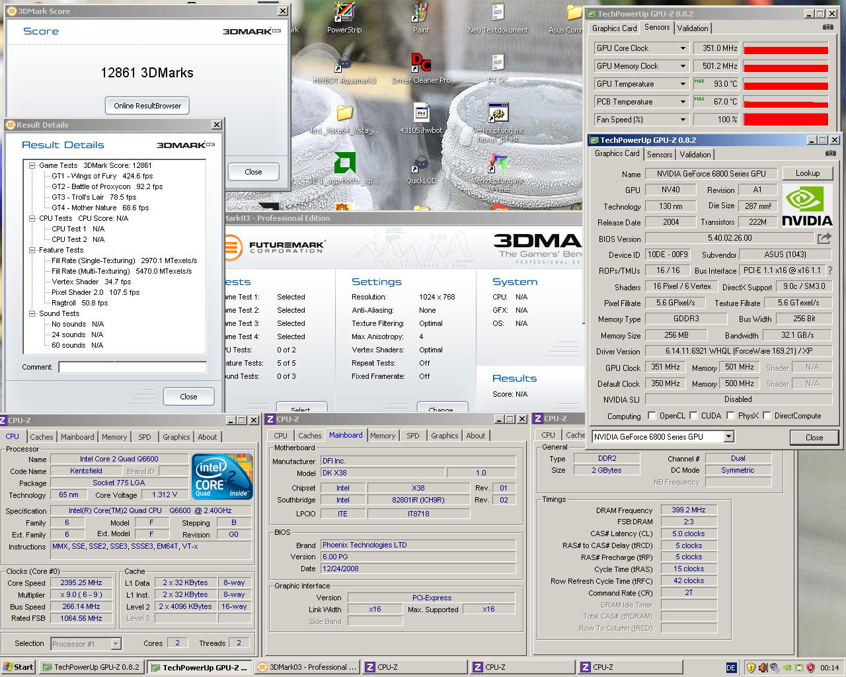Click the Comment field in Result Details
The image size is (846, 677).
[132, 367]
